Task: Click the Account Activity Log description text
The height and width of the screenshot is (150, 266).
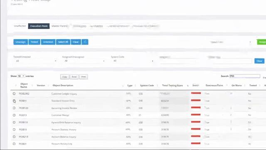Action: click(62, 144)
